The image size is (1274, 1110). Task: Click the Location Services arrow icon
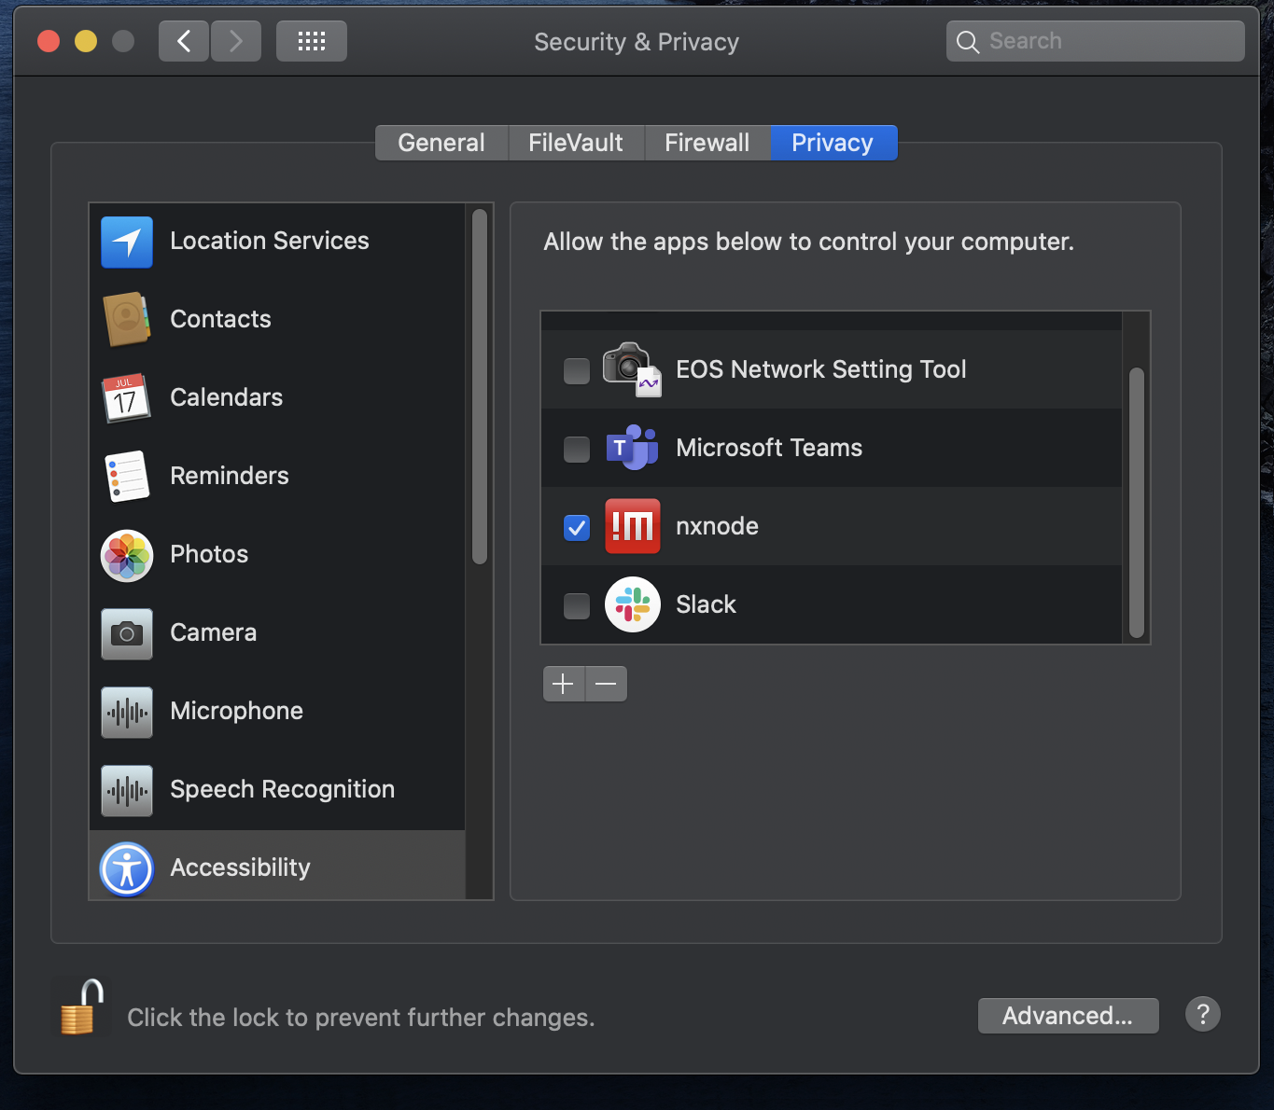click(x=127, y=242)
